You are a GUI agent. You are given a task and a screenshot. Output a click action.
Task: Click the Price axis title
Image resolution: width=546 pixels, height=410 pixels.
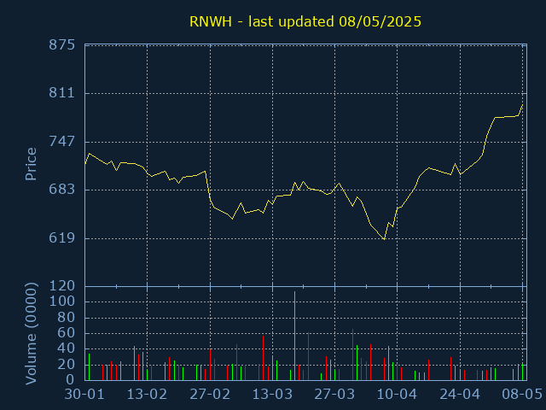31,164
